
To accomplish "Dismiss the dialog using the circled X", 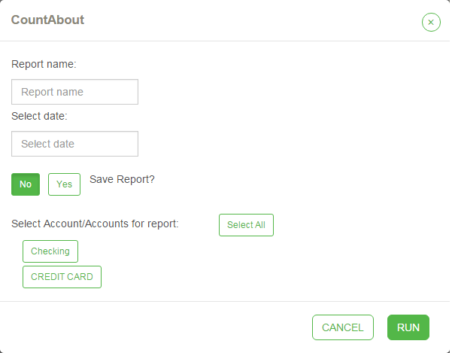I will tap(431, 23).
